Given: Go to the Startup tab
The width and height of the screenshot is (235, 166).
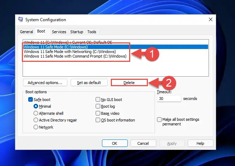Looking at the screenshot, I should (77, 32).
